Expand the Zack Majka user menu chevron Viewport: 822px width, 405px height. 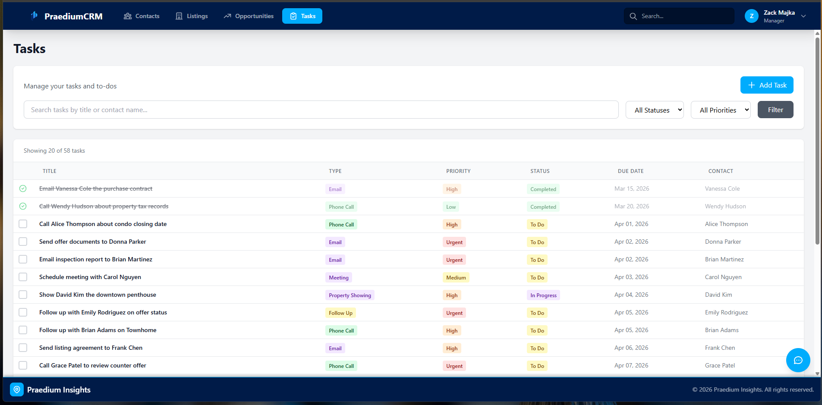pyautogui.click(x=803, y=16)
